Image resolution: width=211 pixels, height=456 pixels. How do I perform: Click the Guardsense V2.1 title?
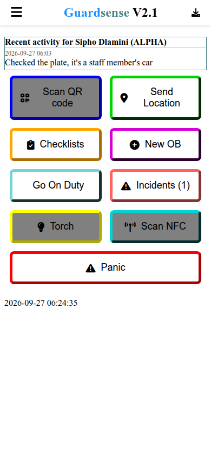coord(110,12)
